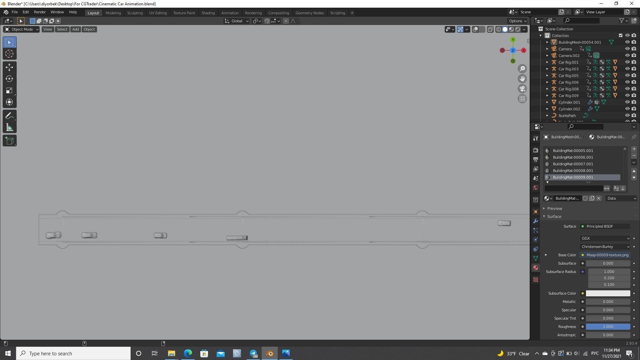The image size is (640, 360).
Task: Open GGX distribution dropdown
Action: tap(605, 238)
